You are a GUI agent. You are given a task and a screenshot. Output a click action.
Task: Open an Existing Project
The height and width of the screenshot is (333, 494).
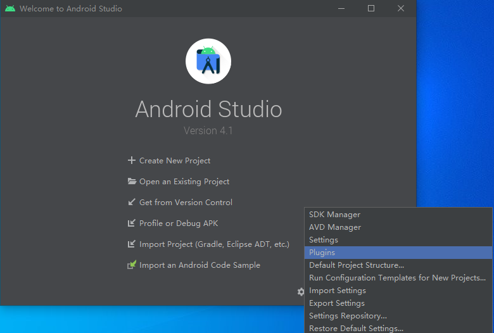[x=184, y=182]
